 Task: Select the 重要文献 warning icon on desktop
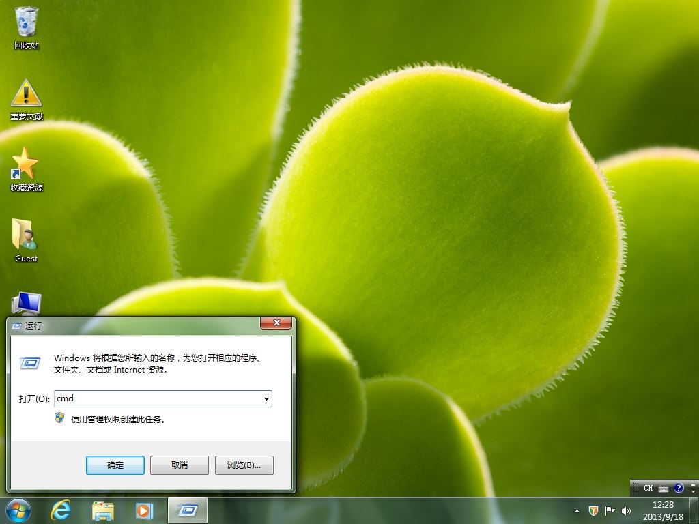click(x=27, y=100)
